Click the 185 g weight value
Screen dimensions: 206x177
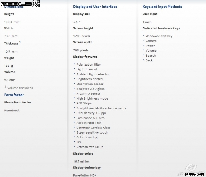coord(9,66)
